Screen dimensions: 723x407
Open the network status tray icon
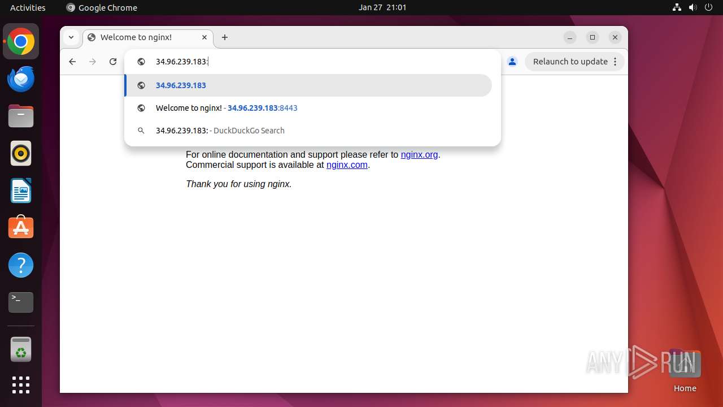coord(677,7)
